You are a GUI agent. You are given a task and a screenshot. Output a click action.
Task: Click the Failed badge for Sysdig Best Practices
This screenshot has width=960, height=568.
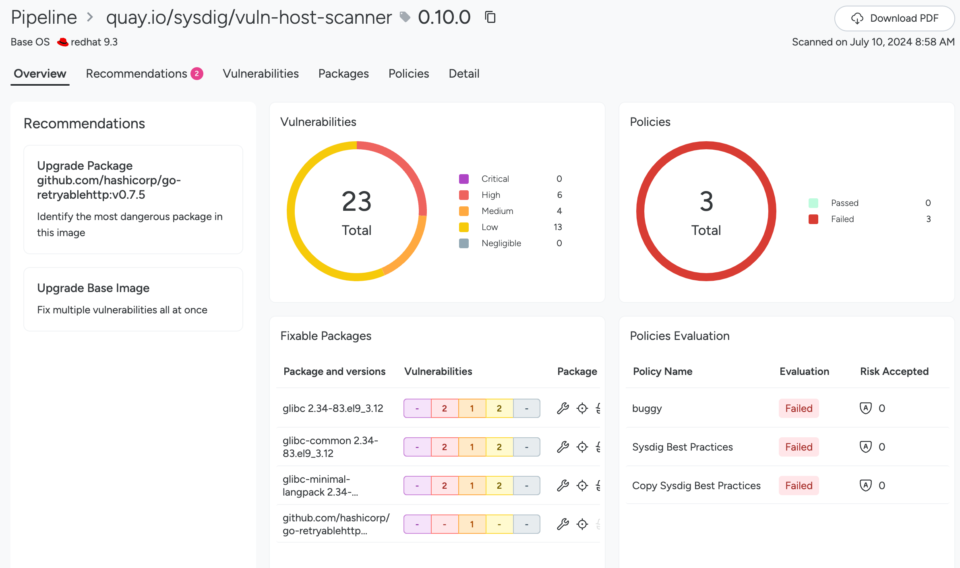tap(799, 447)
